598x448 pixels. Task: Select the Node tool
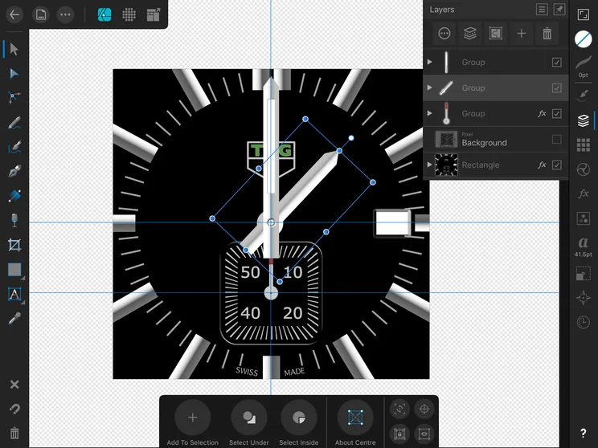pyautogui.click(x=14, y=73)
